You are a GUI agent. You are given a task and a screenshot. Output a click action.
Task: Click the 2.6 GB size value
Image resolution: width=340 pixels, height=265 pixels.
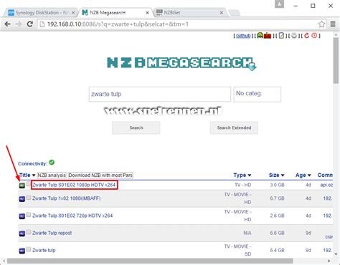point(277,216)
